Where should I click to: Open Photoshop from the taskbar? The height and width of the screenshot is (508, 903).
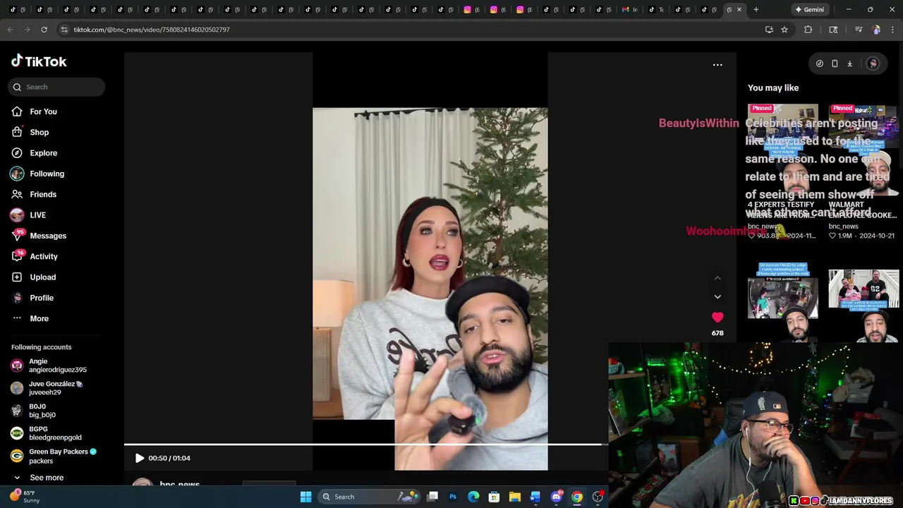coord(453,497)
